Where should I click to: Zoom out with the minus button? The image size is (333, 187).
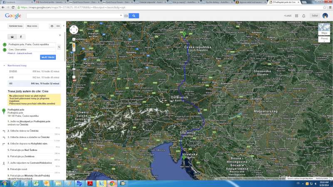click(74, 77)
